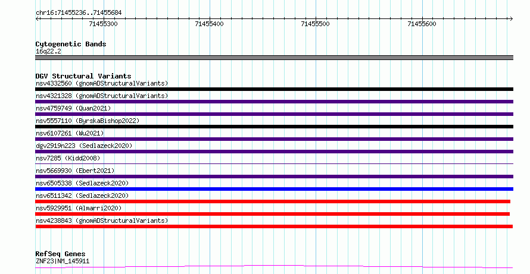The width and height of the screenshot is (530, 274).
Task: Open the nsv5669930 Ebert2021 label
Action: 75,171
